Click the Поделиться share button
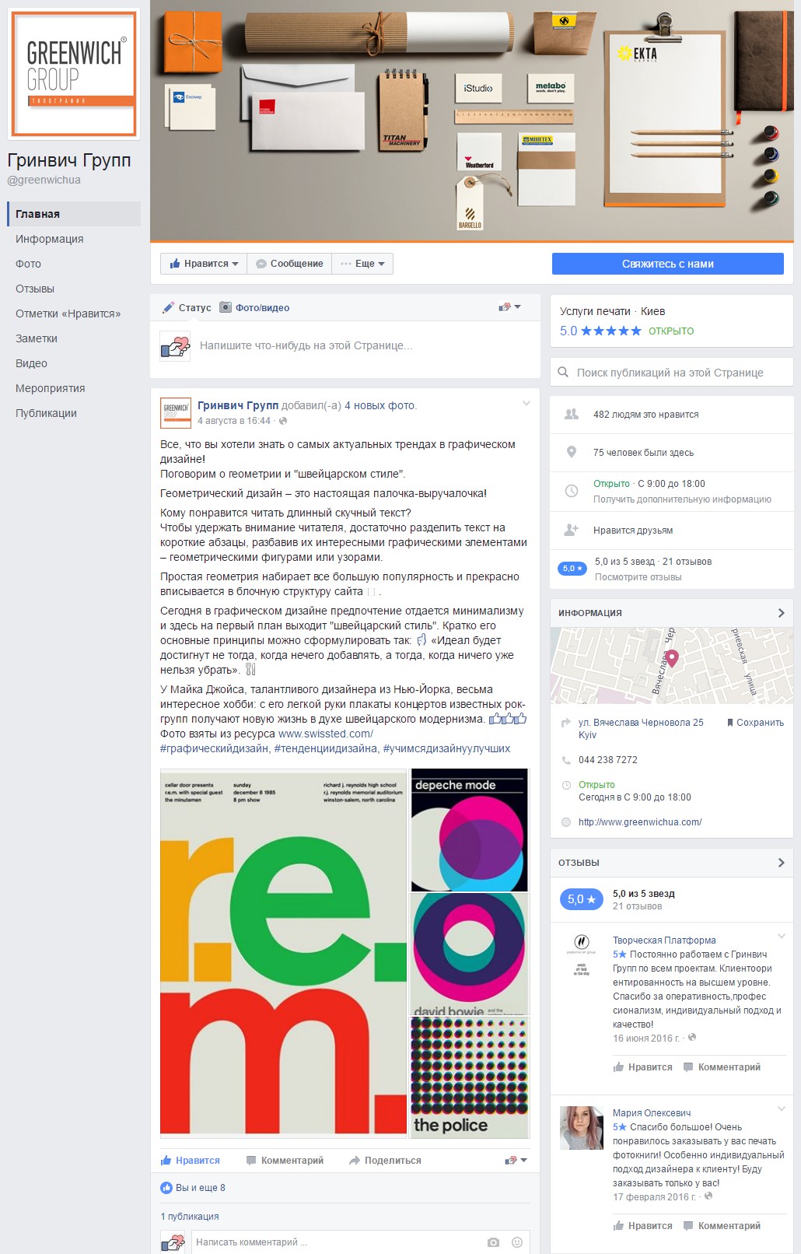This screenshot has width=801, height=1254. (x=385, y=1160)
